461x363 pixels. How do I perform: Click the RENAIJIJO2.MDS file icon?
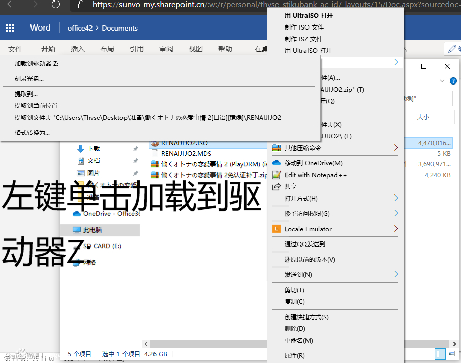click(x=155, y=153)
